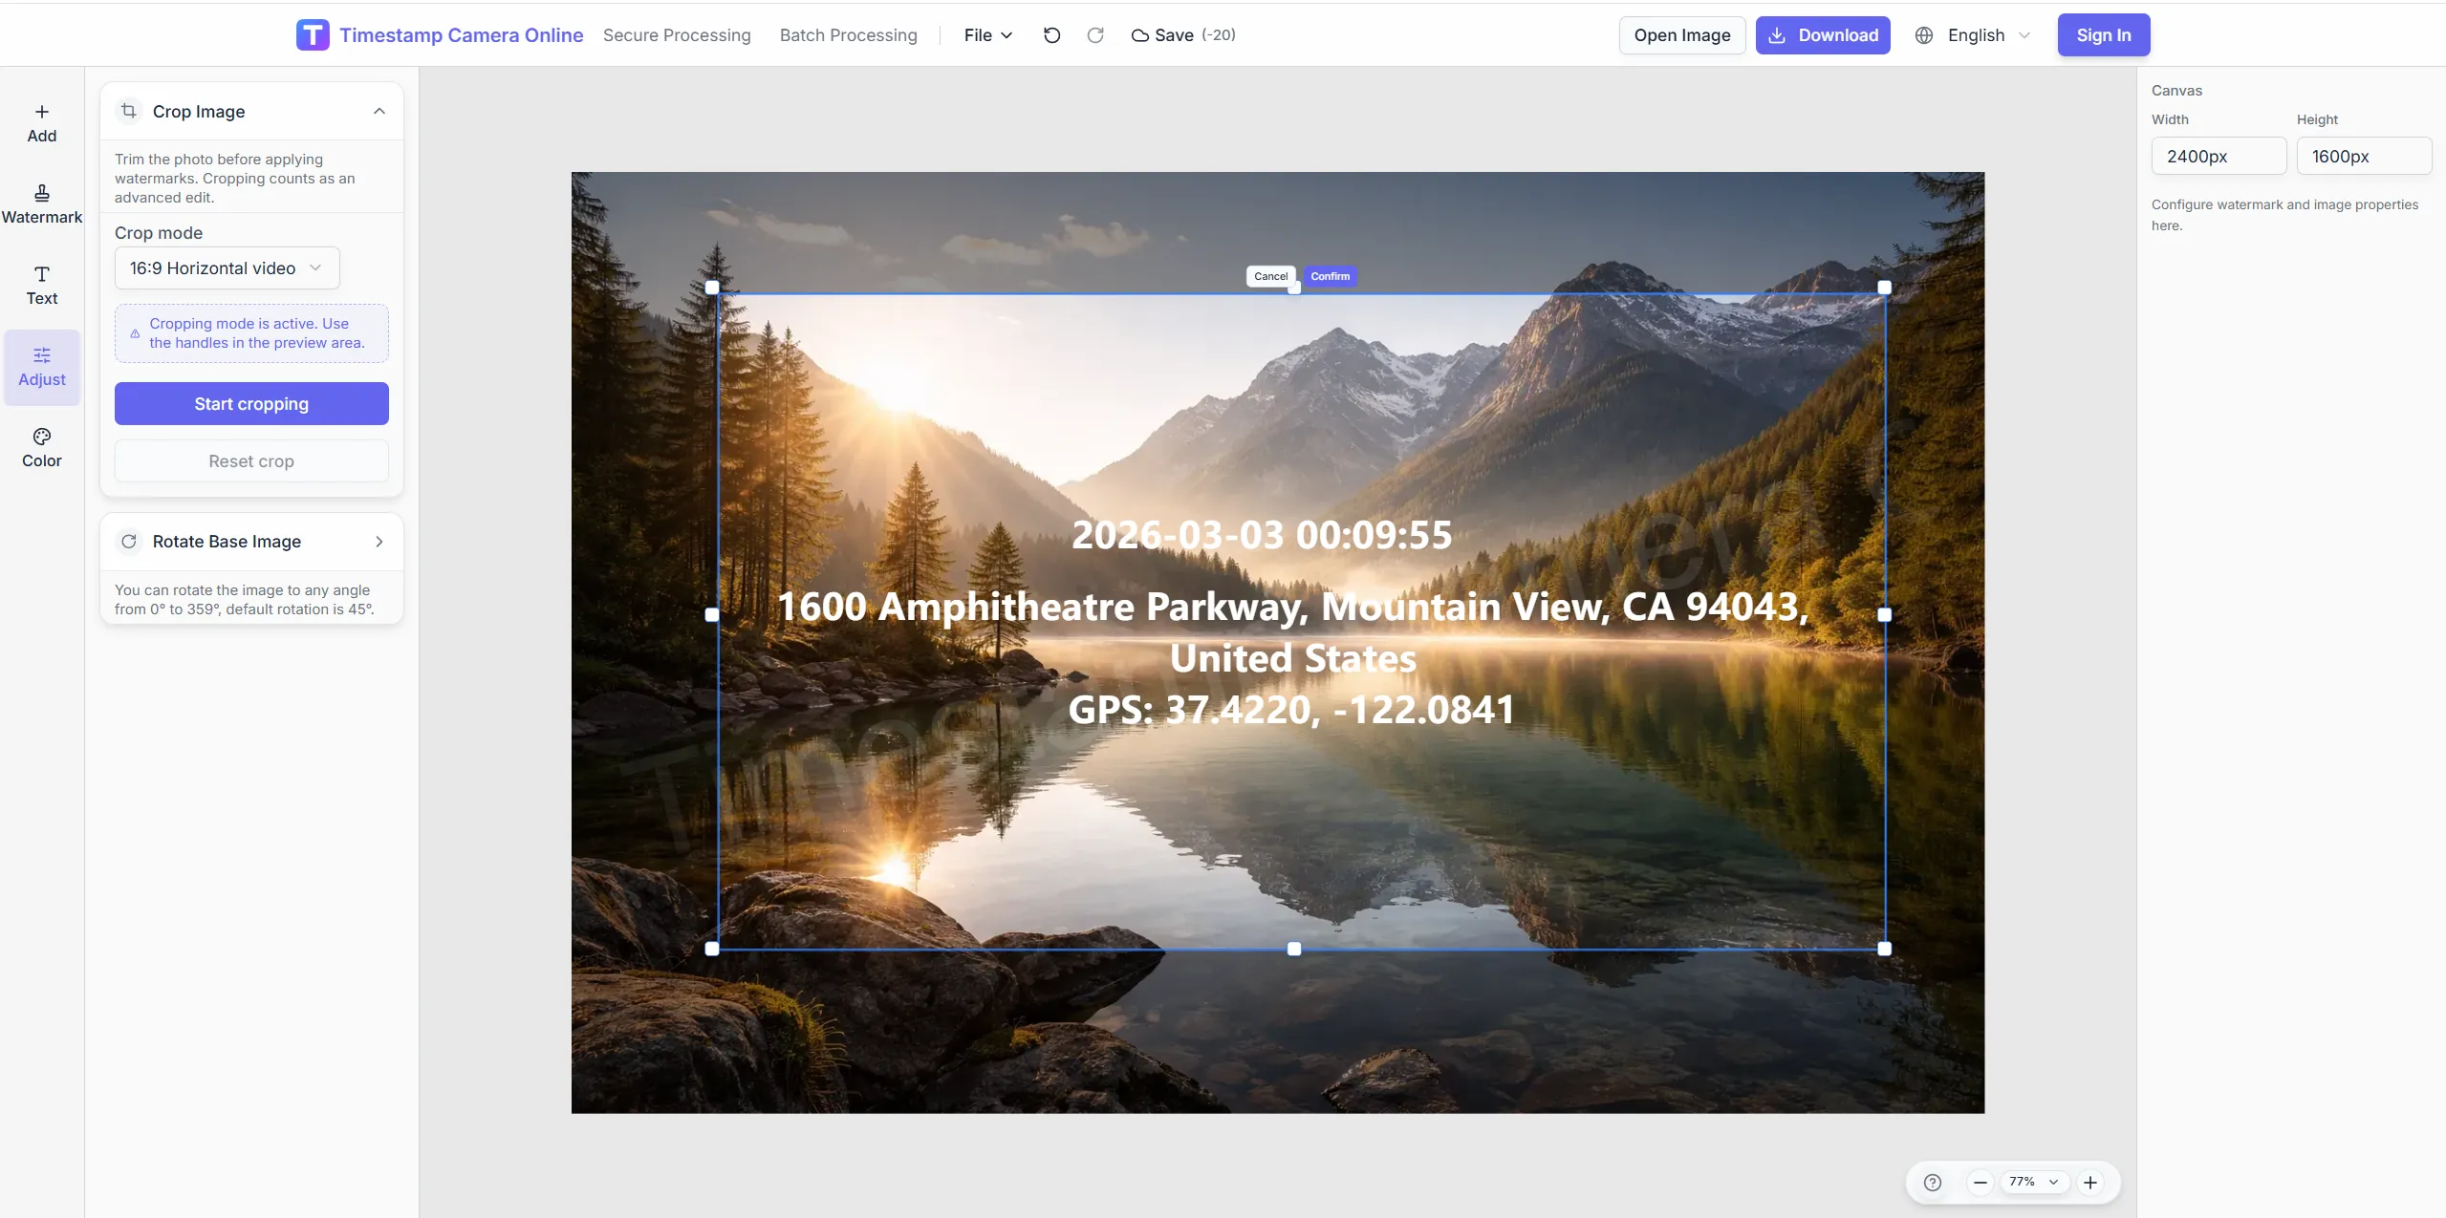Cancel the crop selection
The image size is (2446, 1218).
1270,276
